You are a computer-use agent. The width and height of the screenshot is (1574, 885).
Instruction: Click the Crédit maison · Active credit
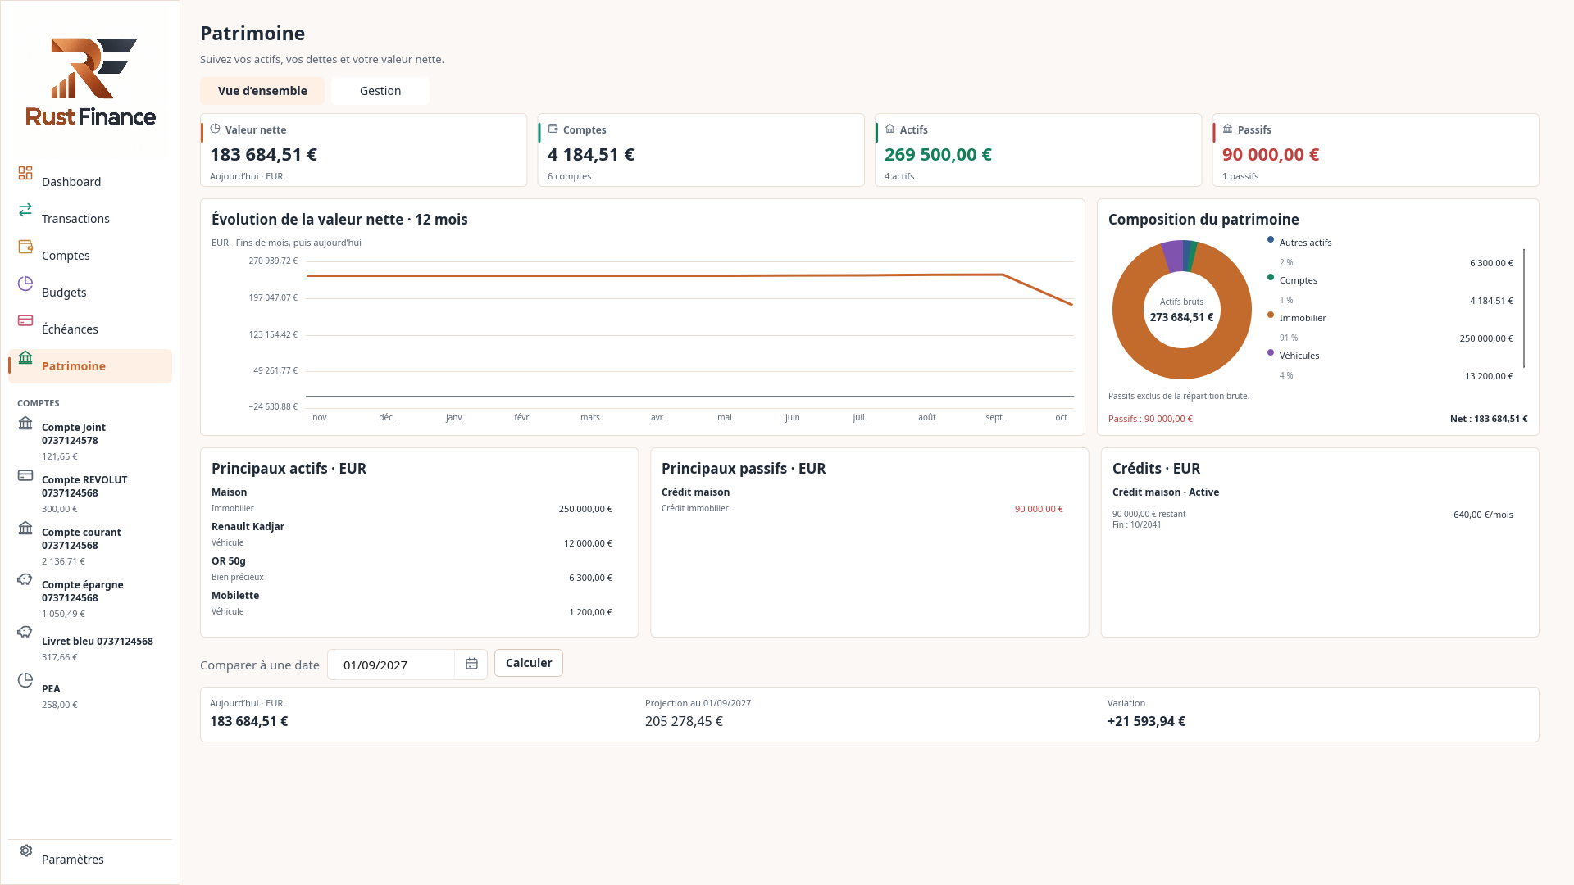coord(1312,508)
